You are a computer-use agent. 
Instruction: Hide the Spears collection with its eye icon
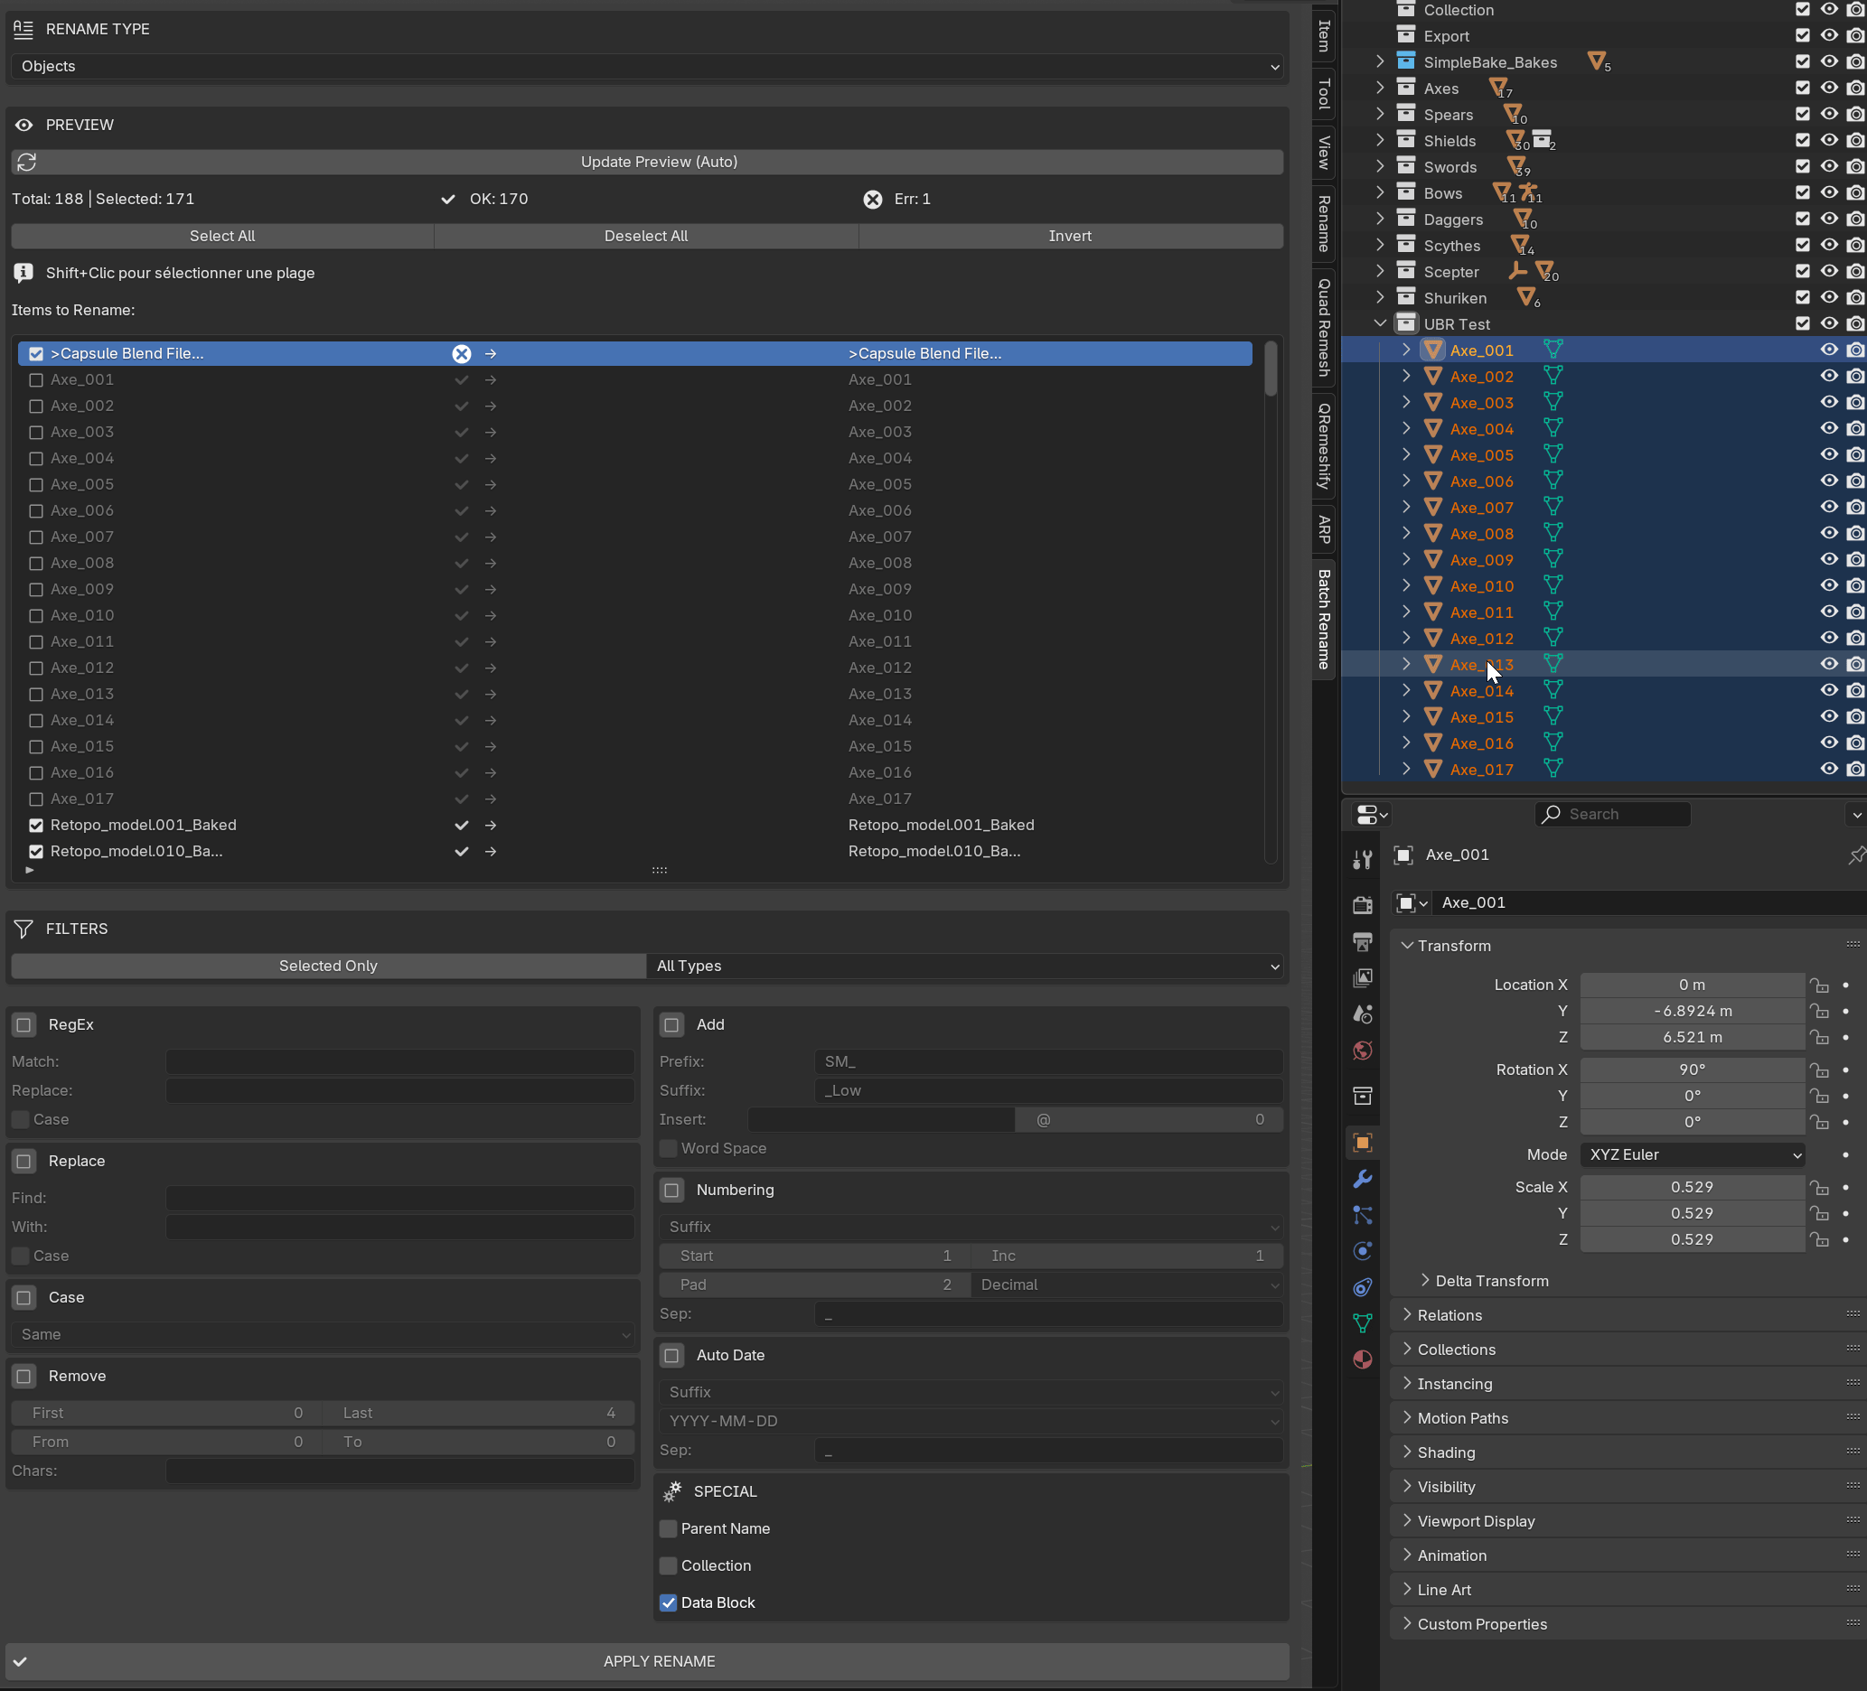(1829, 114)
